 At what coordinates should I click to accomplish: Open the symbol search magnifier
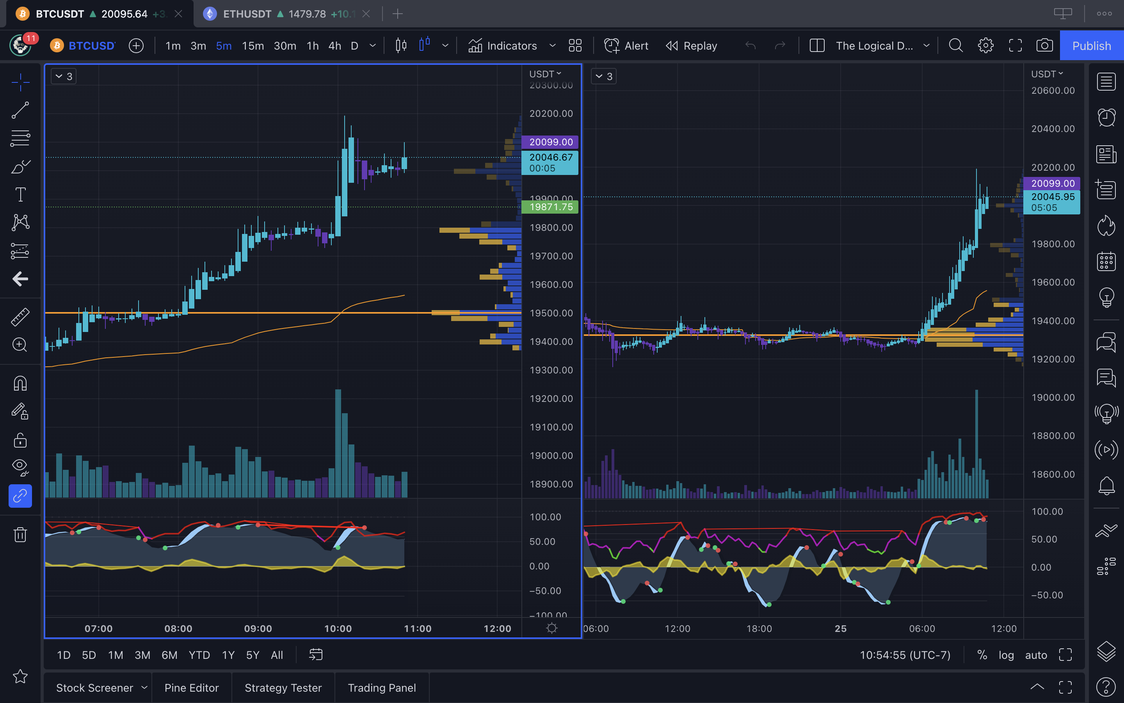click(956, 46)
